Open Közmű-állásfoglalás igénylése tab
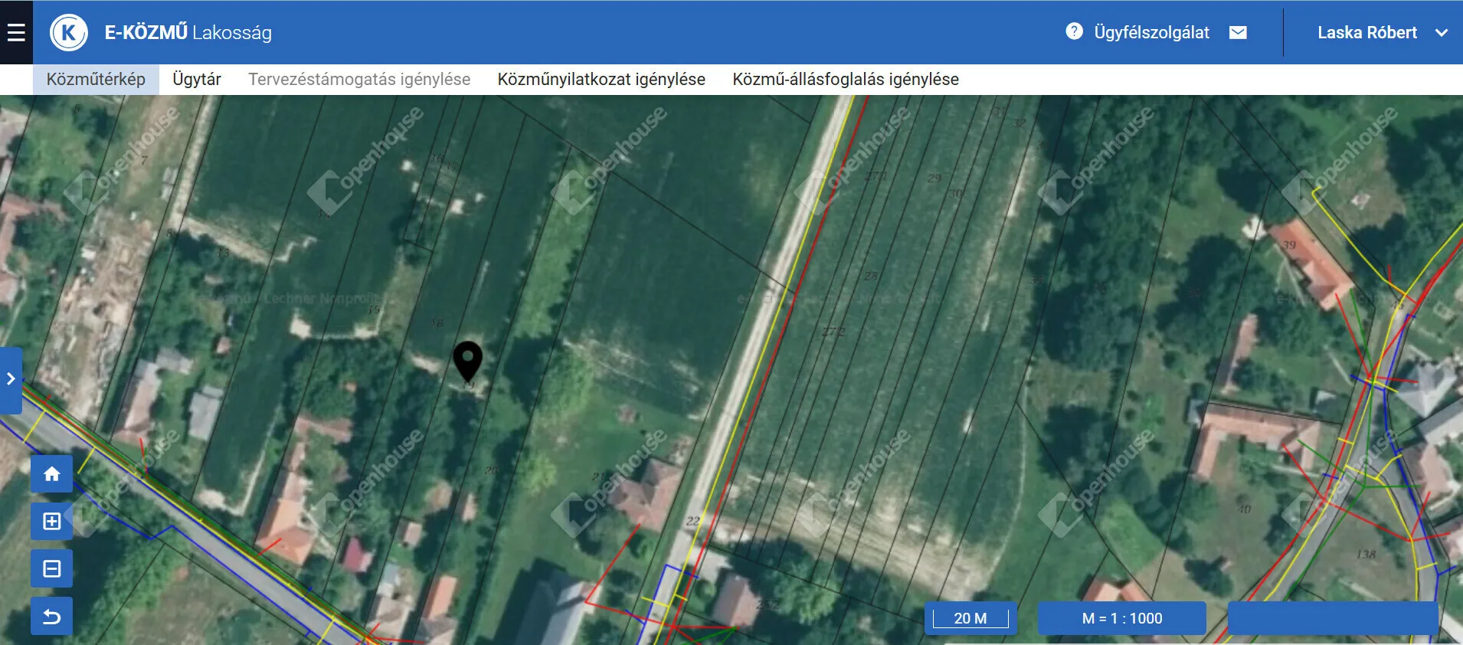The image size is (1463, 645). click(846, 79)
